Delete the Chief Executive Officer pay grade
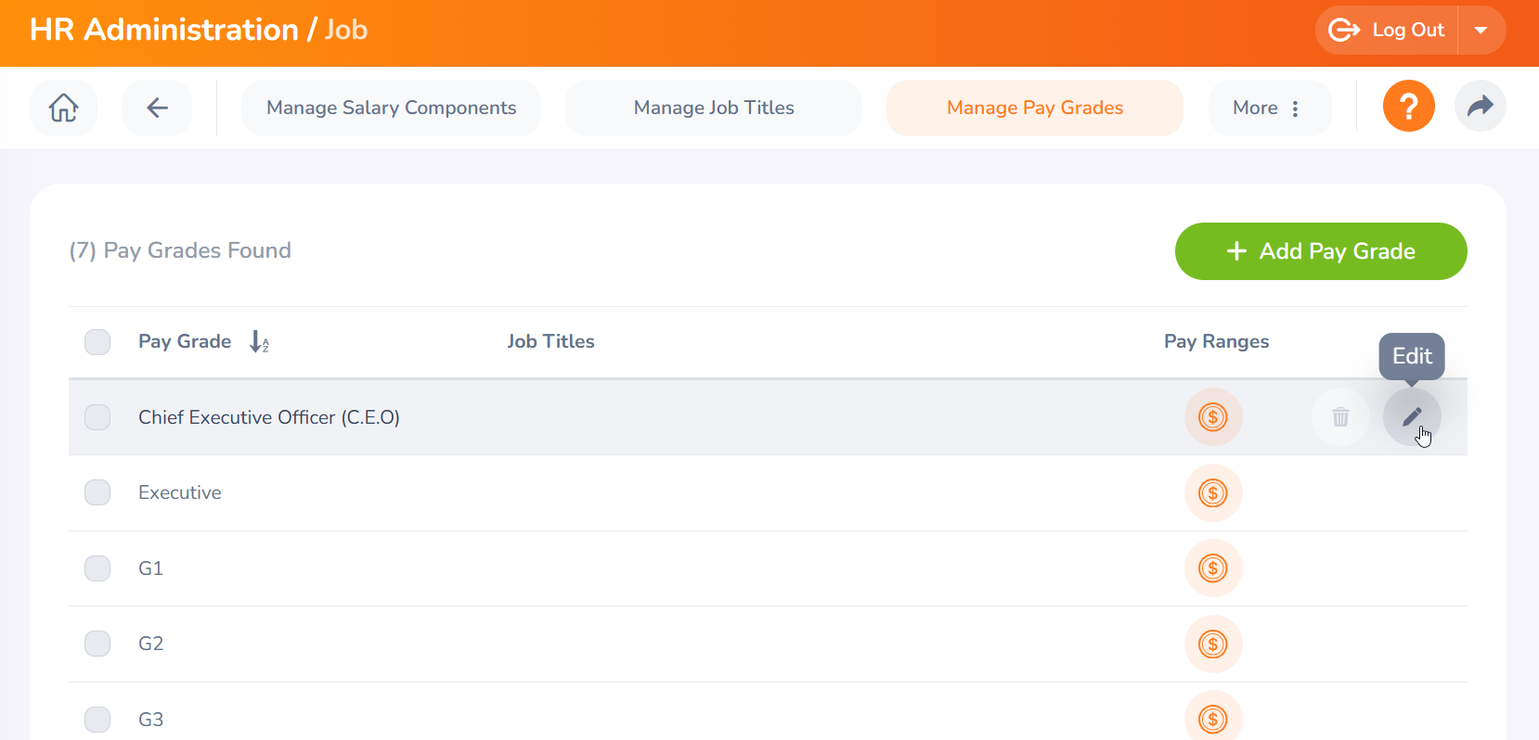 tap(1340, 417)
